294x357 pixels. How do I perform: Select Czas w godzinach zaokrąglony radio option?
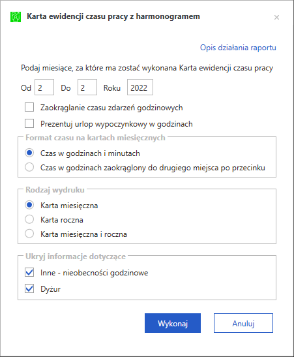tap(29, 167)
